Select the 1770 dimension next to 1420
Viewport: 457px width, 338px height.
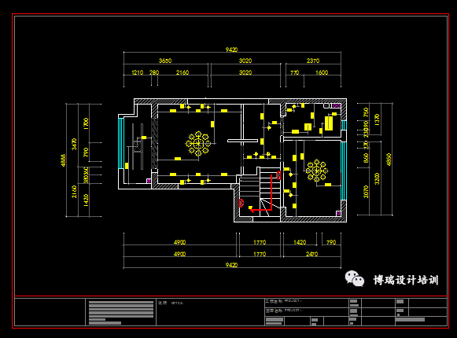(260, 242)
